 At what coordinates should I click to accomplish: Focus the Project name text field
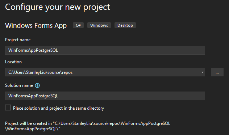105,50
